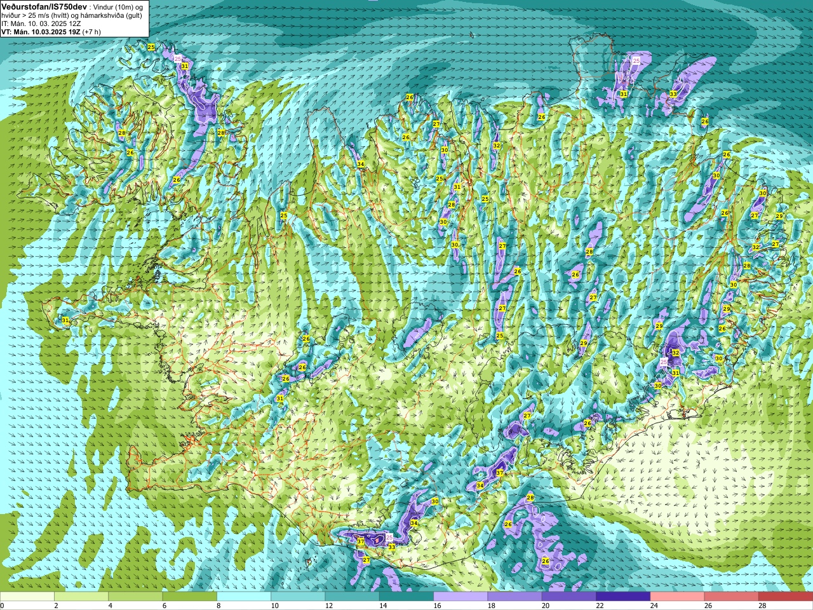Click the legend scale tick label "22"
The height and width of the screenshot is (610, 813).
pyautogui.click(x=600, y=606)
